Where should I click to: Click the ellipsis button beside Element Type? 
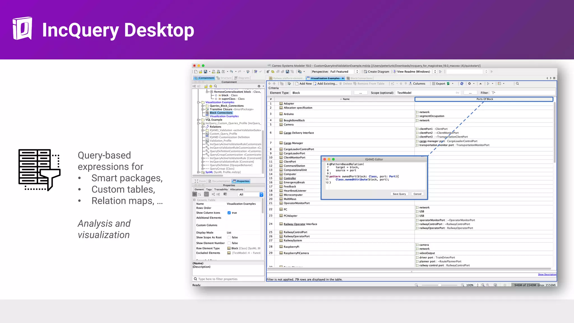[x=360, y=93]
